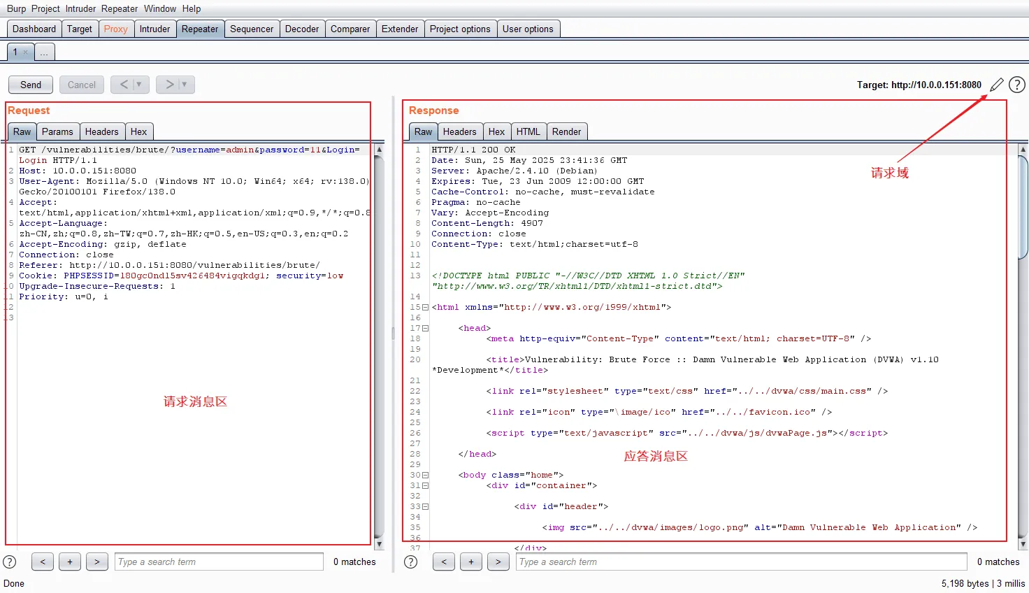Click the 'Content-Length: 4907' response header

click(x=487, y=223)
